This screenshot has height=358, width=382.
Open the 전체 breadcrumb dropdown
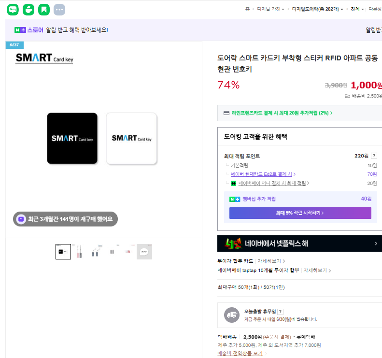pyautogui.click(x=357, y=9)
